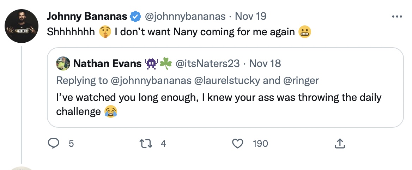The width and height of the screenshot is (412, 170).
Task: Open Nathan Evans small avatar
Action: (x=62, y=63)
